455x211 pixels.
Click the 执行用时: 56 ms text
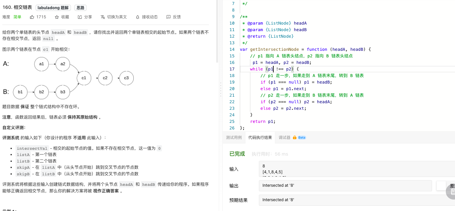coord(270,154)
